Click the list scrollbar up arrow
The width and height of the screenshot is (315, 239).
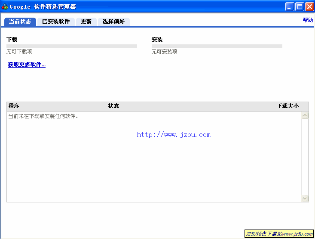click(x=305, y=115)
